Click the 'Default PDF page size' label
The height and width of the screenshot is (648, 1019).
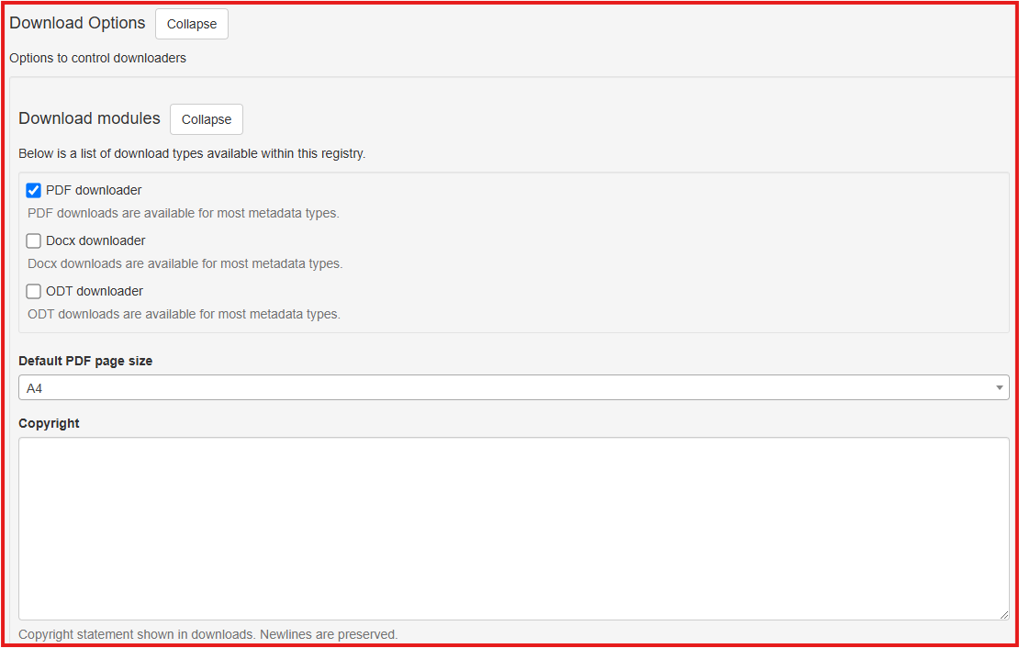coord(85,362)
